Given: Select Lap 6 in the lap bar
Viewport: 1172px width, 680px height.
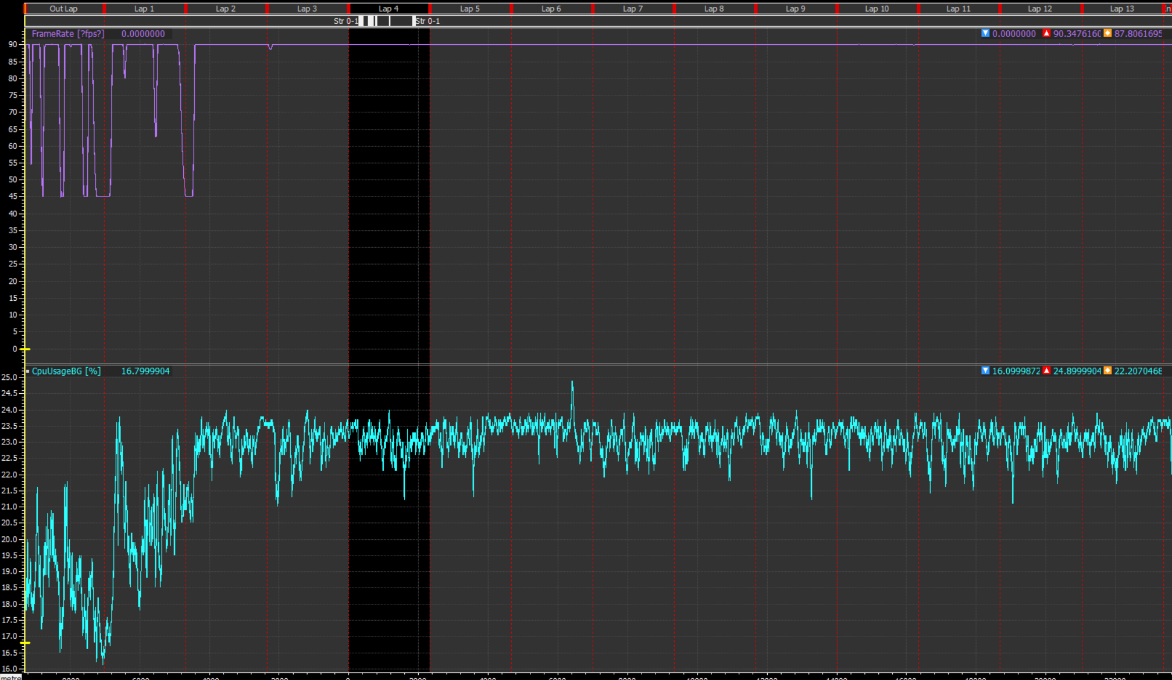Looking at the screenshot, I should (551, 9).
